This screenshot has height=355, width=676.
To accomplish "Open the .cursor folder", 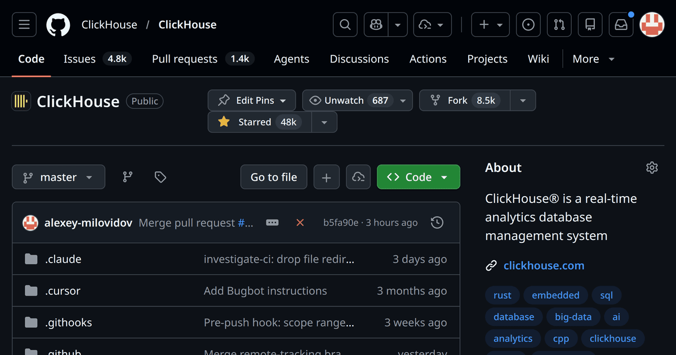I will coord(63,291).
